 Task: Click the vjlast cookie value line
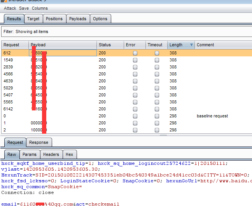pyautogui.click(x=51, y=169)
